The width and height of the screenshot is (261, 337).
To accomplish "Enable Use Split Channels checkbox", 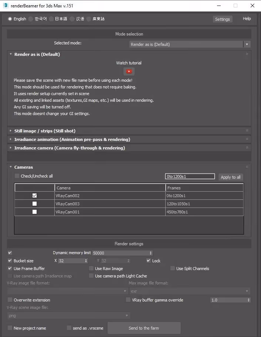I will (x=173, y=268).
